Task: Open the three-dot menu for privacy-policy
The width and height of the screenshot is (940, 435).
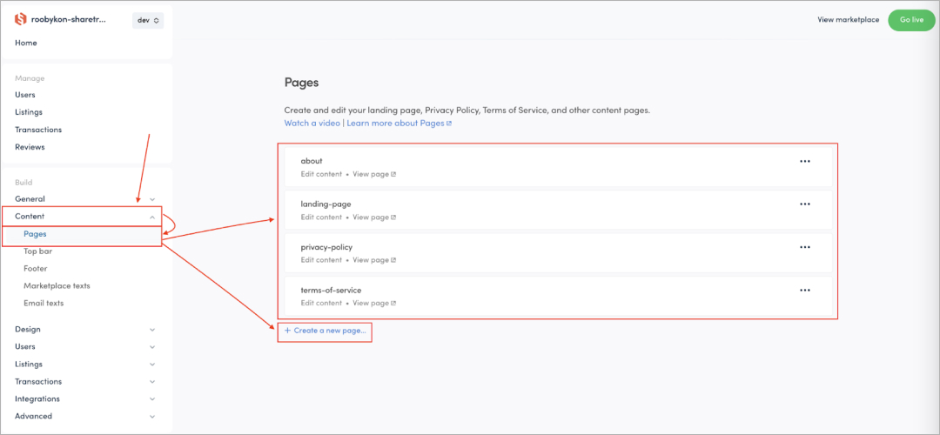Action: click(x=805, y=247)
